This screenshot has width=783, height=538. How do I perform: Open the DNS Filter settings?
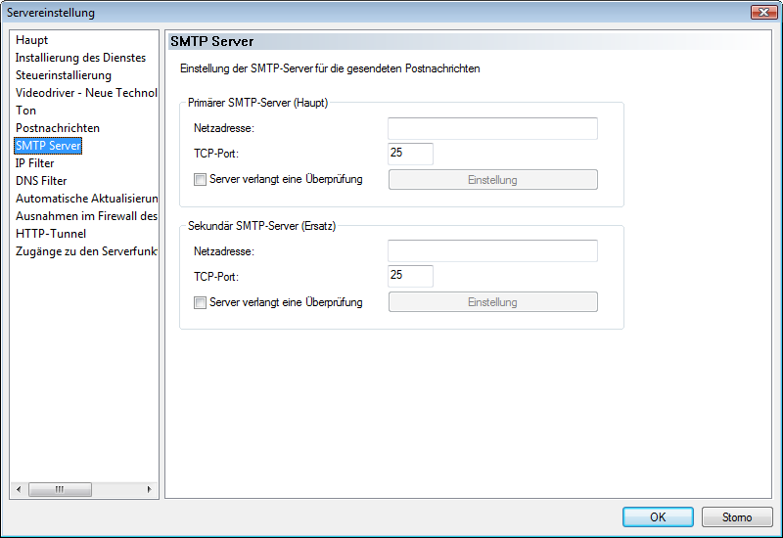coord(41,181)
